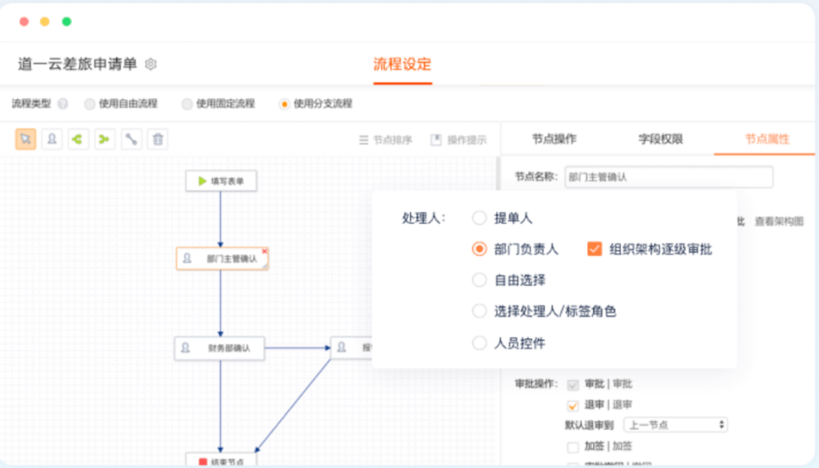Select the pointer/cursor tool in flow toolbar
The width and height of the screenshot is (819, 468).
click(26, 139)
